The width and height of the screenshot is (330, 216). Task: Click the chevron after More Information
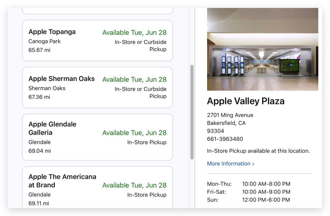tap(253, 164)
